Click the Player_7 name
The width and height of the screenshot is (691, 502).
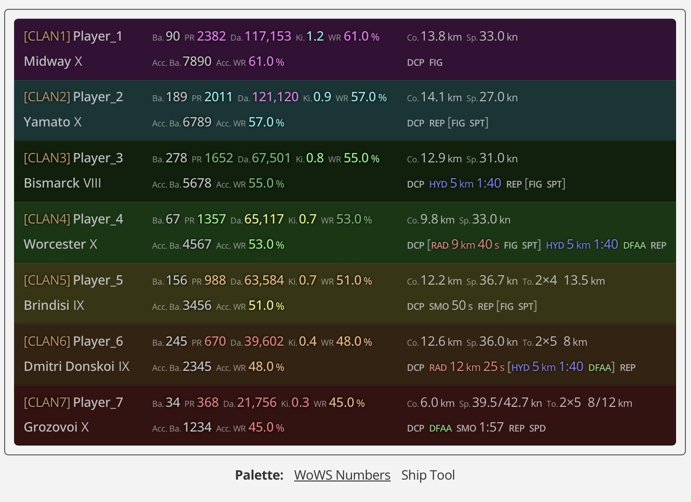coord(98,402)
